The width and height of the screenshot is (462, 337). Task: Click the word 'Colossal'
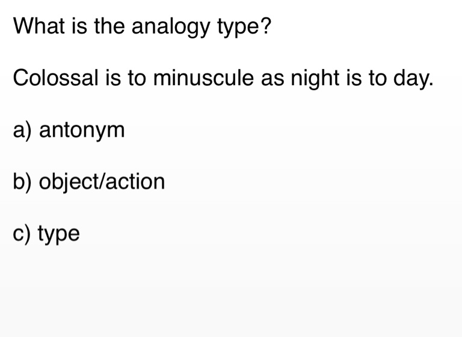tap(52, 78)
